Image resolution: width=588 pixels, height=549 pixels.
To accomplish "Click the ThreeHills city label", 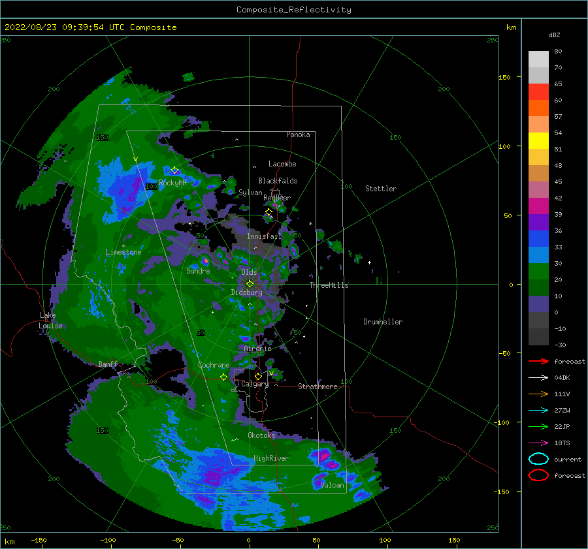I will 329,285.
